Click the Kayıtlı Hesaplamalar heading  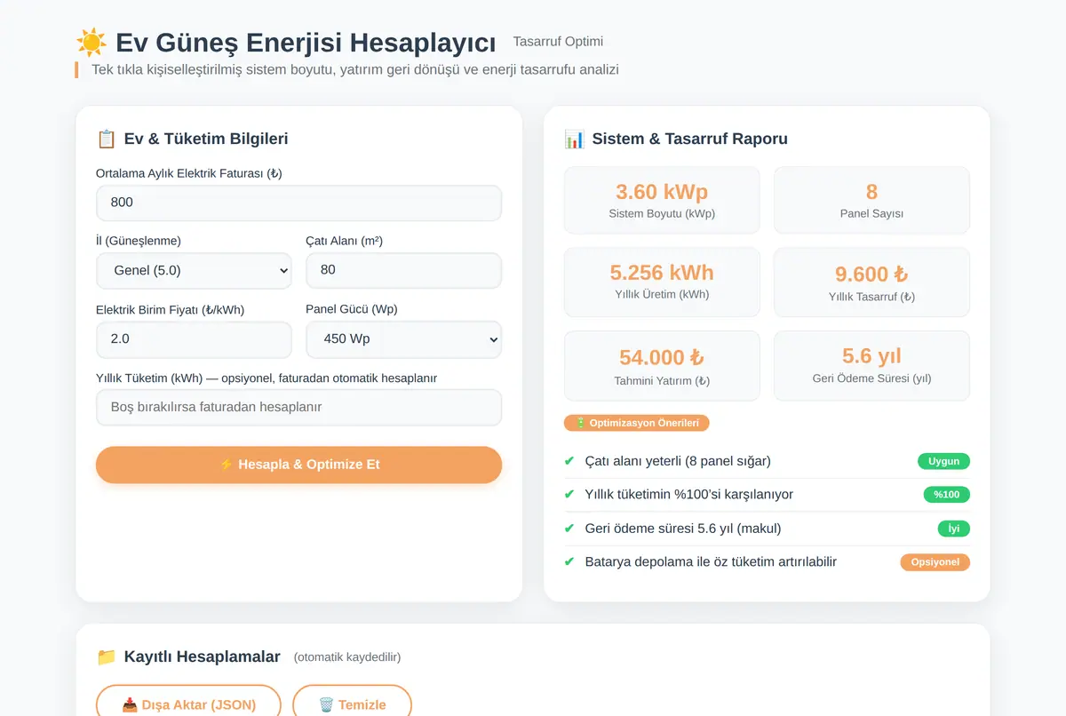pos(202,657)
